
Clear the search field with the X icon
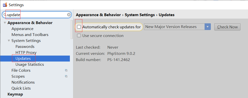tap(69, 15)
